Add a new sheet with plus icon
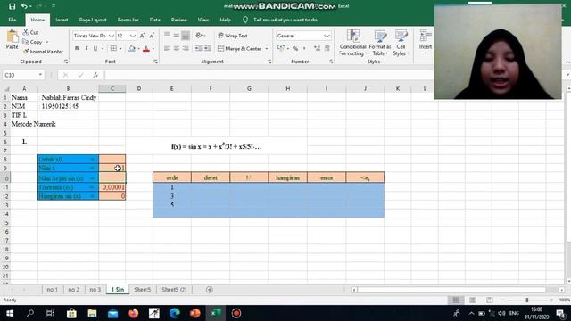The image size is (571, 321). click(210, 290)
